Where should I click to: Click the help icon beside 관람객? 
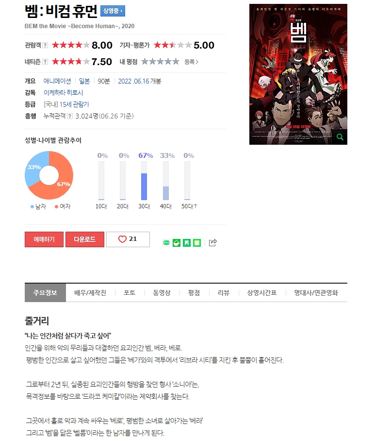[x=45, y=45]
